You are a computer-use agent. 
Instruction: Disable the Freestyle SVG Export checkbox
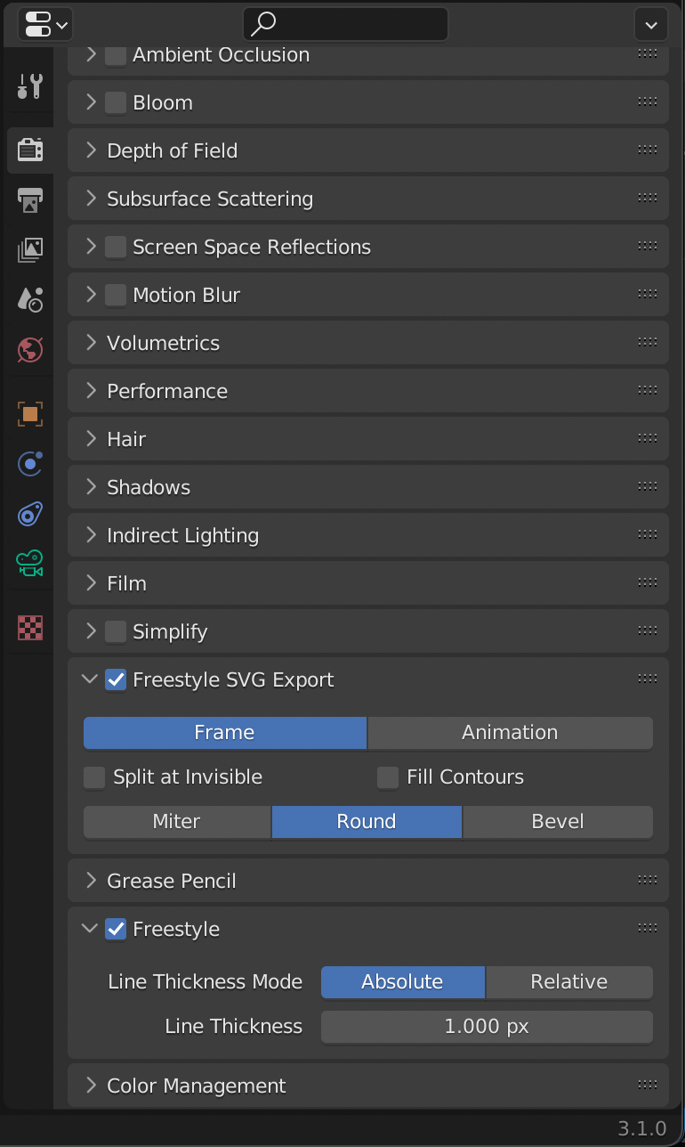[116, 679]
